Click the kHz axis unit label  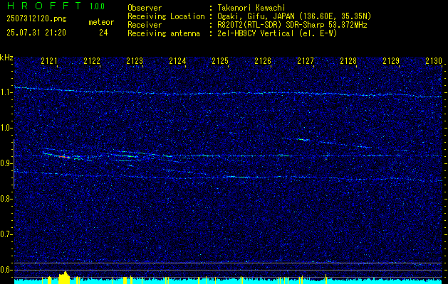click(6, 58)
